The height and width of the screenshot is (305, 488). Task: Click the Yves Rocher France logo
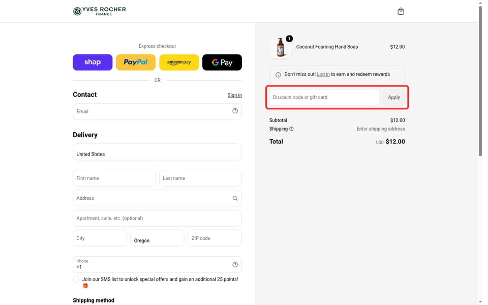tap(99, 11)
